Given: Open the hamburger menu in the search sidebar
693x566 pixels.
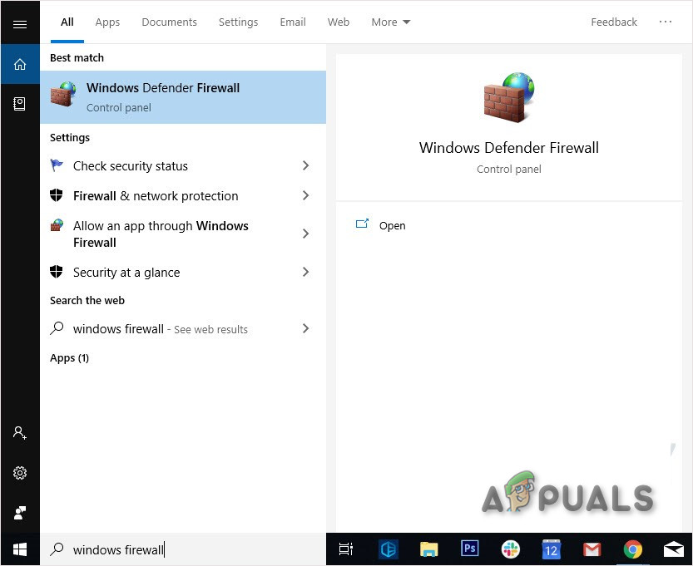Looking at the screenshot, I should point(20,24).
